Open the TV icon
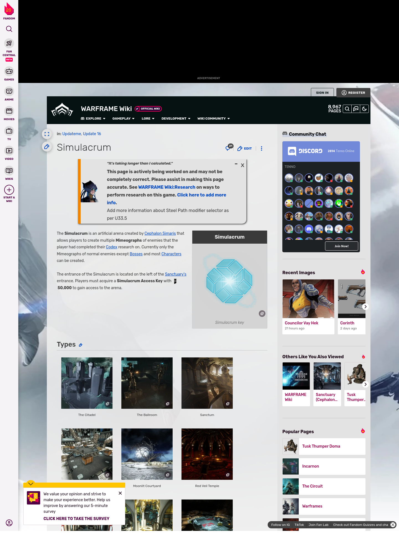Viewport: 399px width, 555px height. (9, 131)
